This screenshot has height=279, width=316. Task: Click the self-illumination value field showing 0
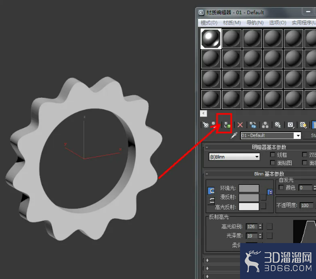[305, 188]
